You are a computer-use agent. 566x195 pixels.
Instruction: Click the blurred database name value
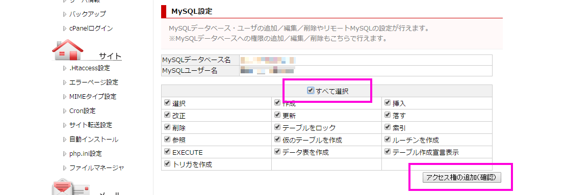tap(268, 60)
